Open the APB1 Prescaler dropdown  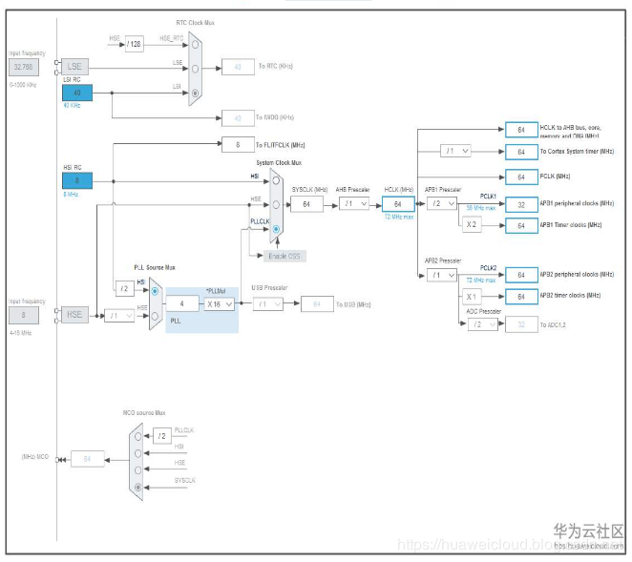click(x=442, y=203)
